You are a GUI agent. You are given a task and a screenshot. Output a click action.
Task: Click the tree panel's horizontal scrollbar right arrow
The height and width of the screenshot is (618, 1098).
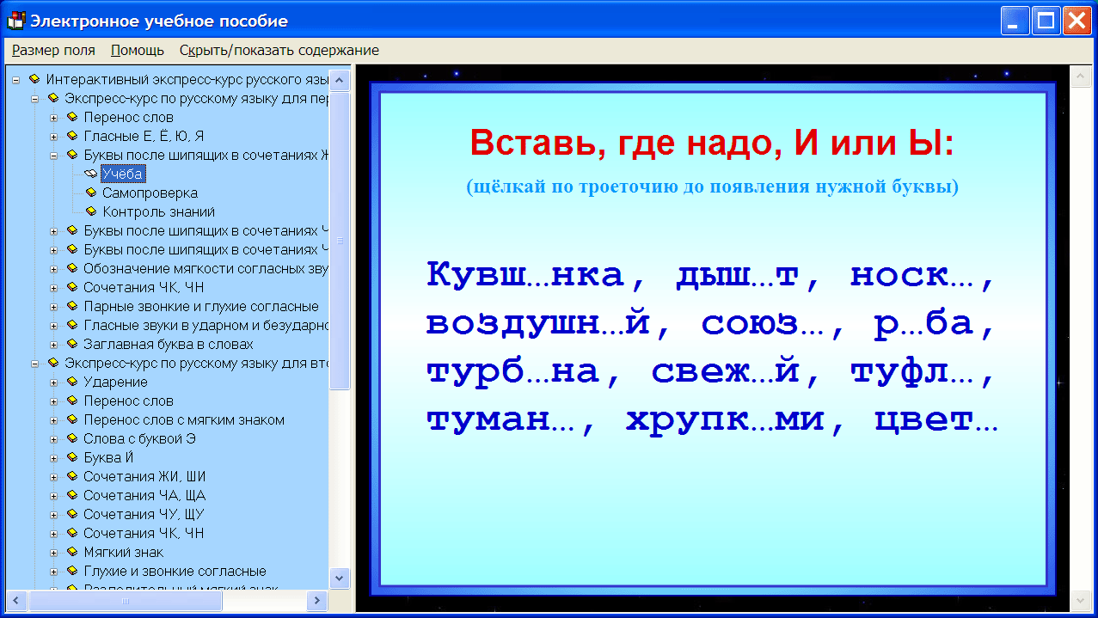tap(316, 602)
